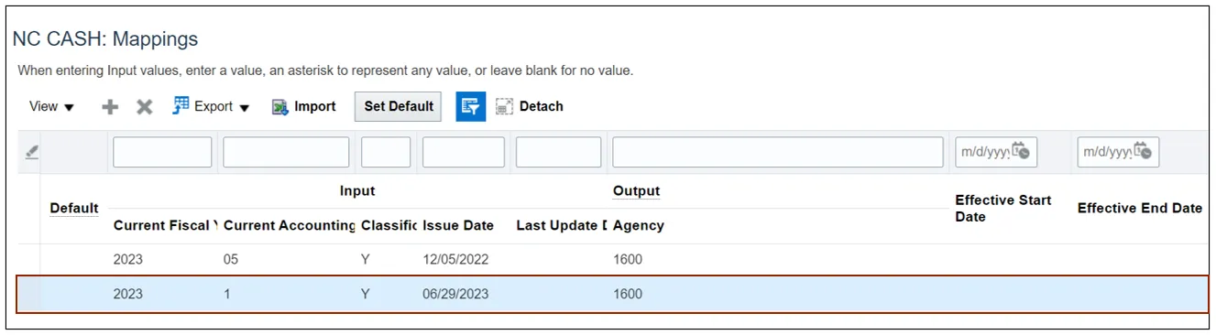Screen dimensions: 1216x335
Task: Click the Issue Date filter field
Action: pos(463,152)
